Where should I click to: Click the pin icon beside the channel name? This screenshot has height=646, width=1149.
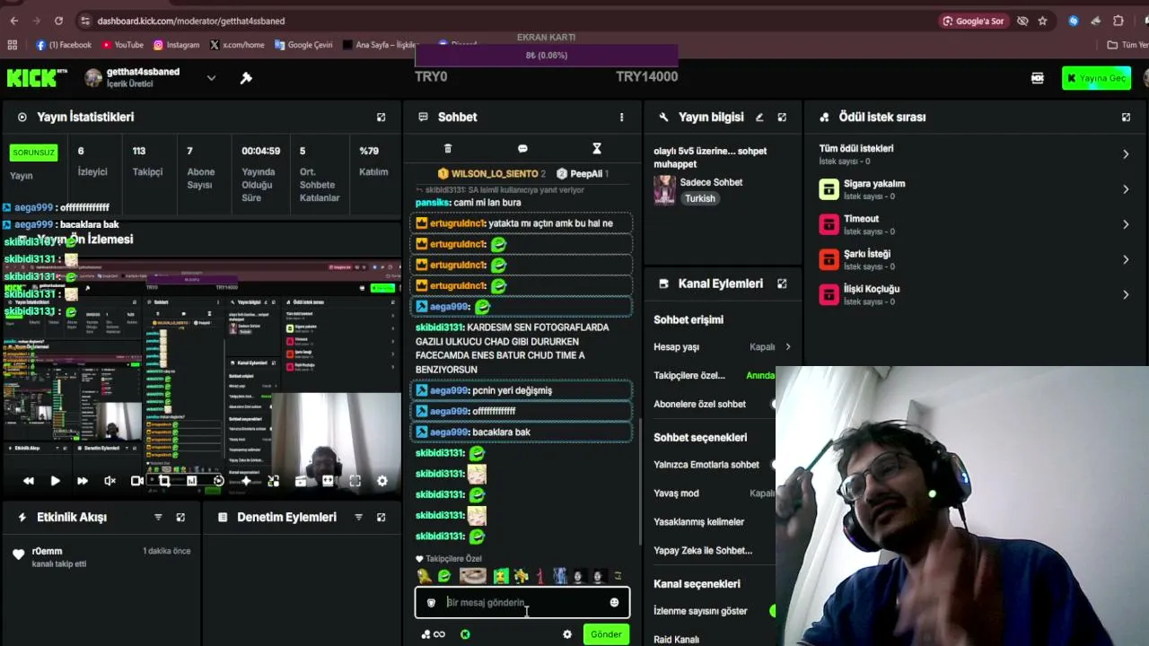tap(246, 78)
